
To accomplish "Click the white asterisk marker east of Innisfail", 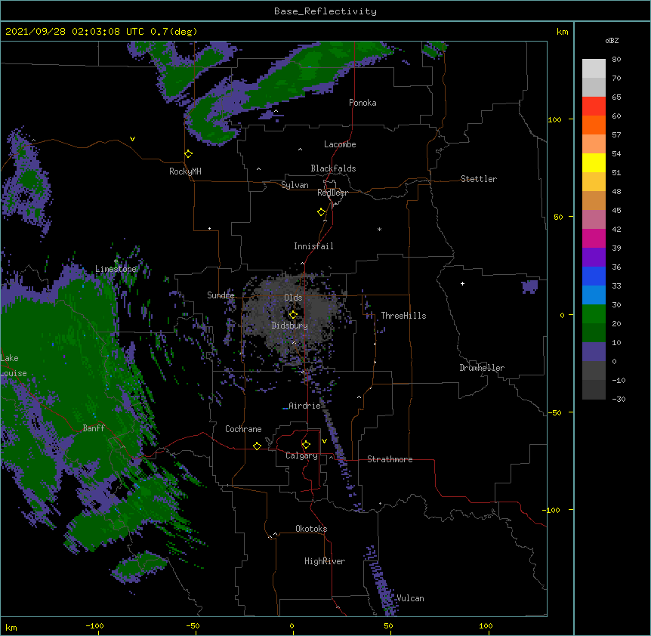I will pos(379,229).
